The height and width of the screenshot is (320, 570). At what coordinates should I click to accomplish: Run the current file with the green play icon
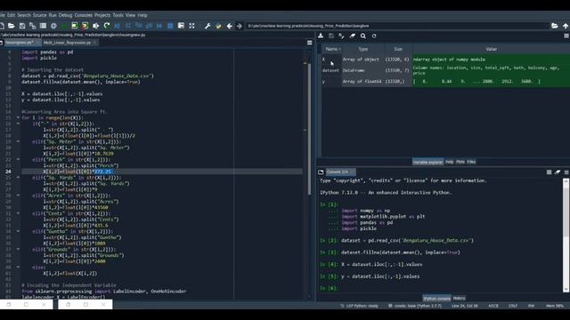64,26
